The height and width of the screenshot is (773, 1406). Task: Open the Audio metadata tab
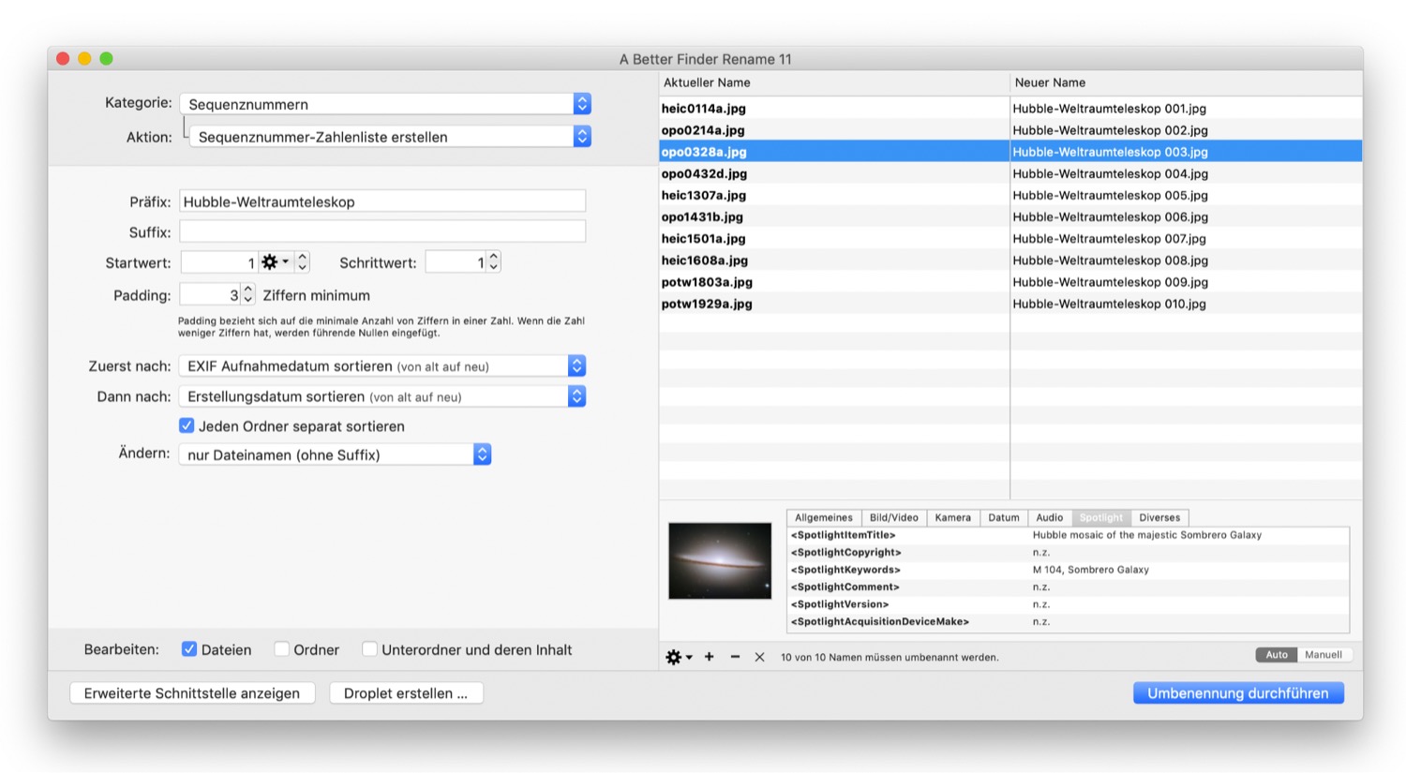[x=1049, y=517]
